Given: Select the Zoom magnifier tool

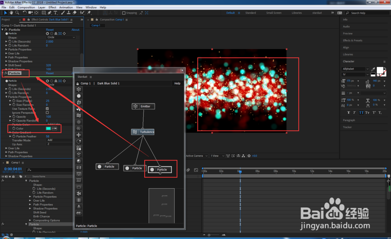Looking at the screenshot, I should pos(17,13).
